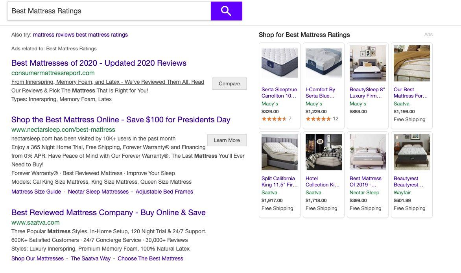Open 'Best Reviewed Mattress Company' ad title
The height and width of the screenshot is (273, 461).
pos(109,212)
